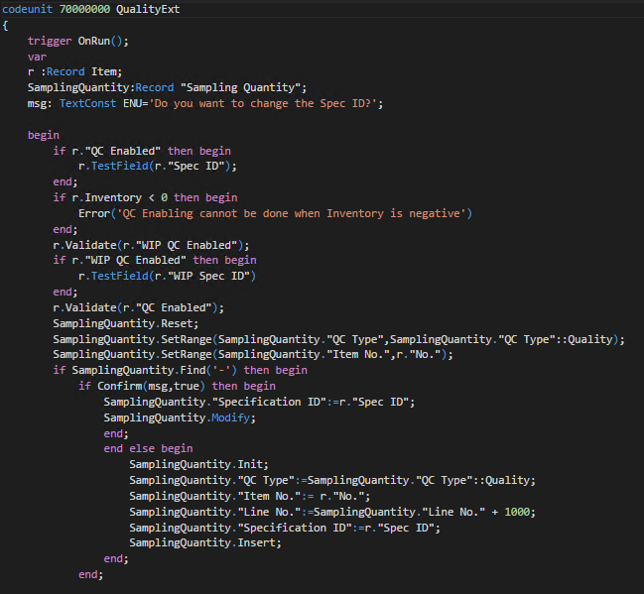The width and height of the screenshot is (644, 594).
Task: Click the 'codeunit 70000000 QualityExt' line
Action: 90,9
